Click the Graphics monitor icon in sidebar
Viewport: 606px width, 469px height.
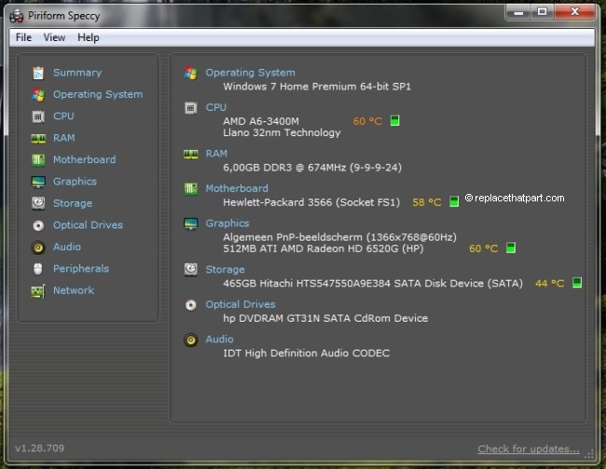[x=38, y=182]
